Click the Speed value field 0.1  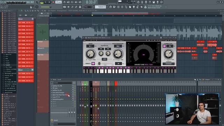90,46
